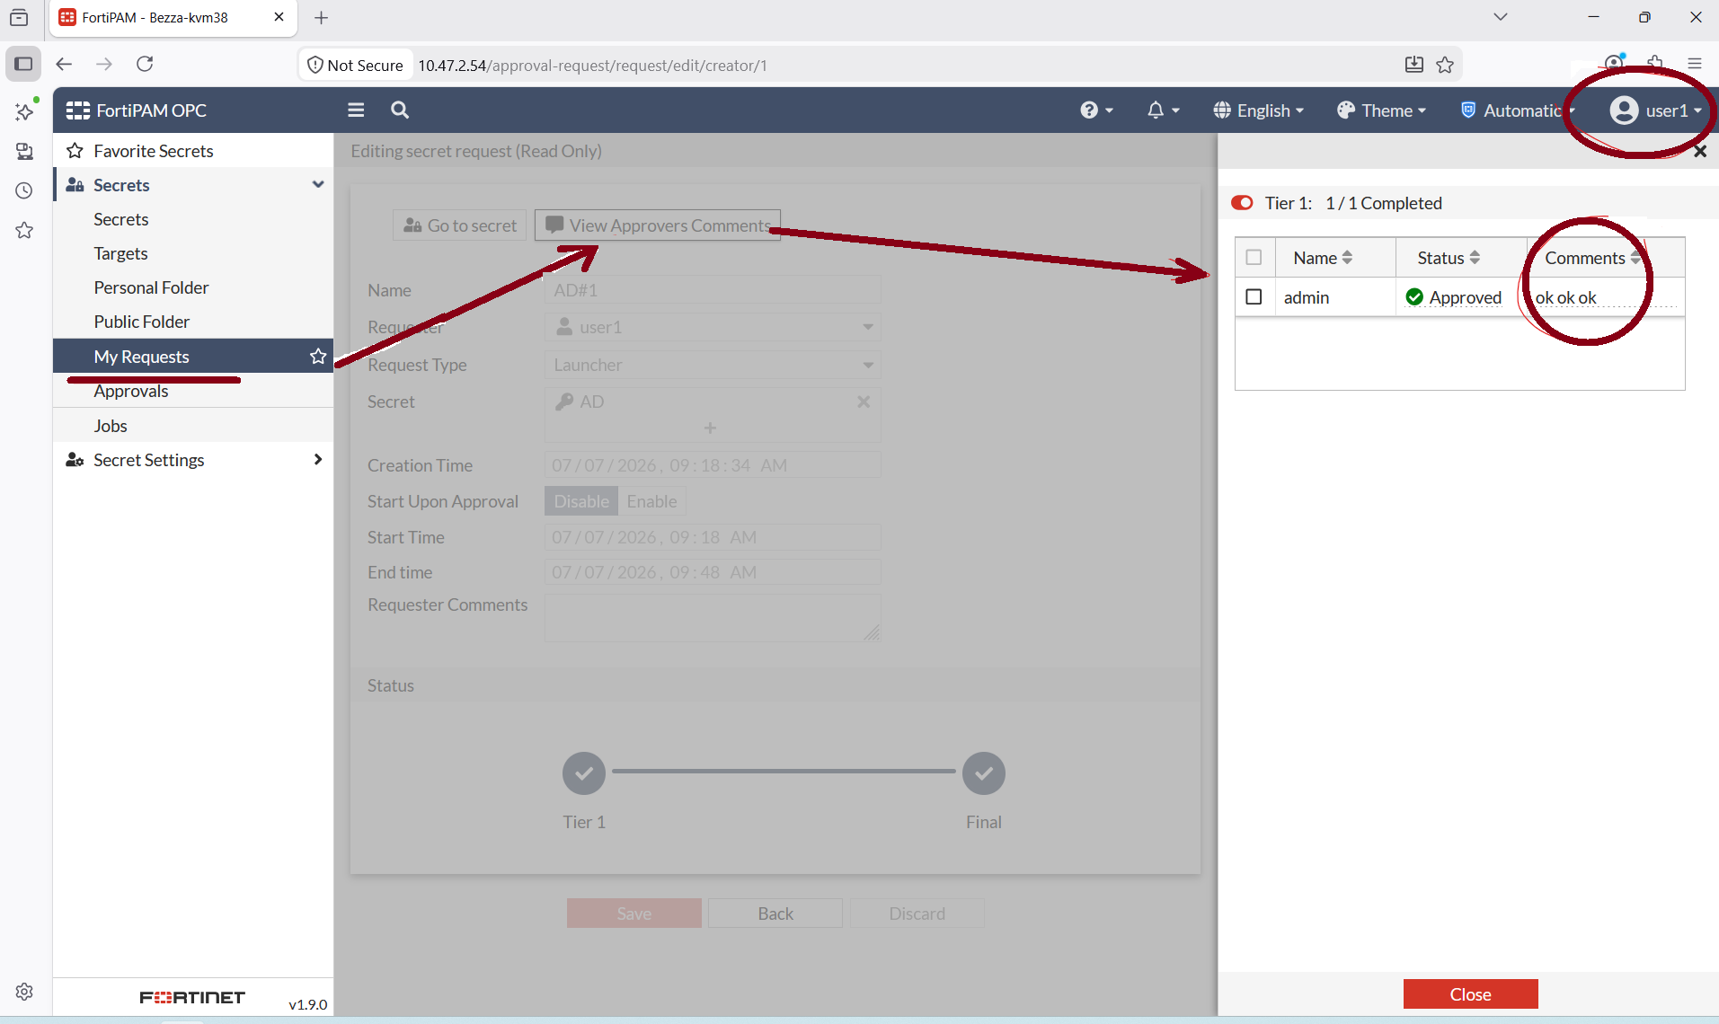Image resolution: width=1719 pixels, height=1024 pixels.
Task: Open the help question mark menu
Action: [x=1096, y=110]
